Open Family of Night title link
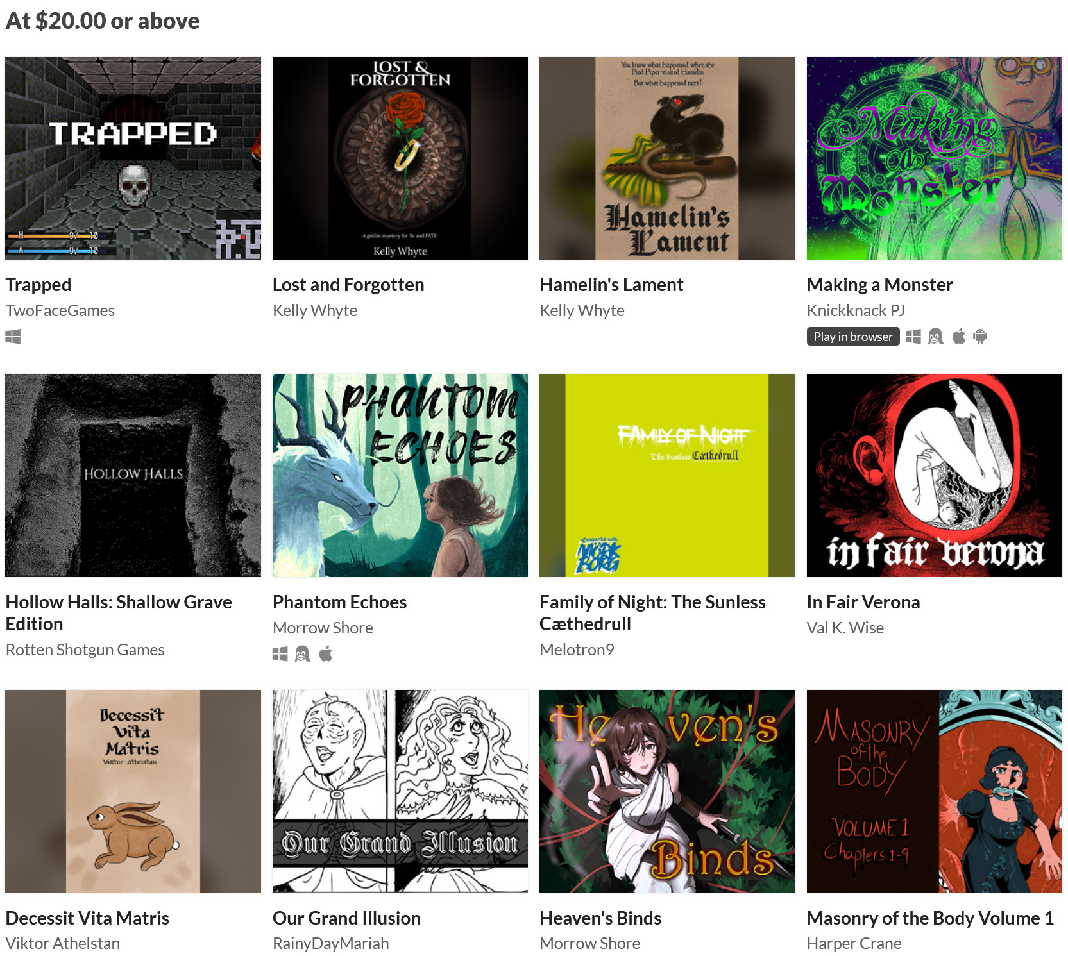Viewport: 1068px width, 956px height. [x=652, y=613]
